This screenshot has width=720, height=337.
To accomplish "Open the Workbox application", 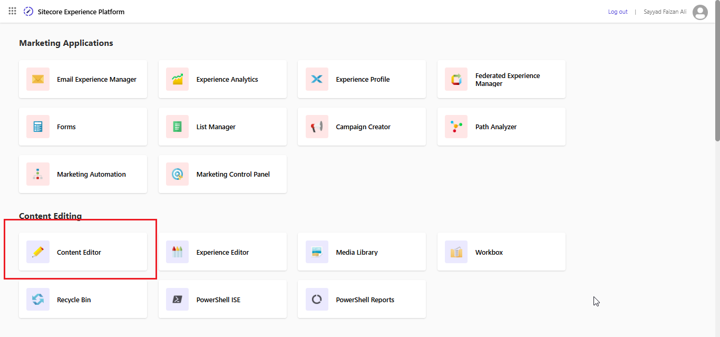I will tap(489, 252).
